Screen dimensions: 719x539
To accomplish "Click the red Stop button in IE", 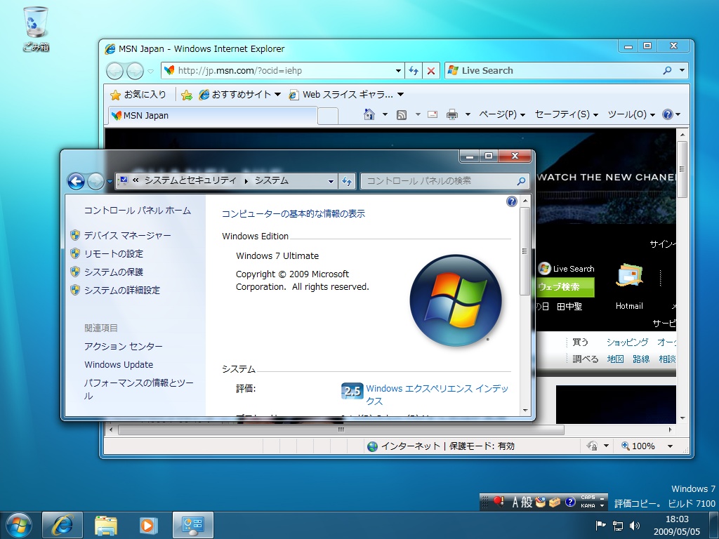I will coord(430,71).
